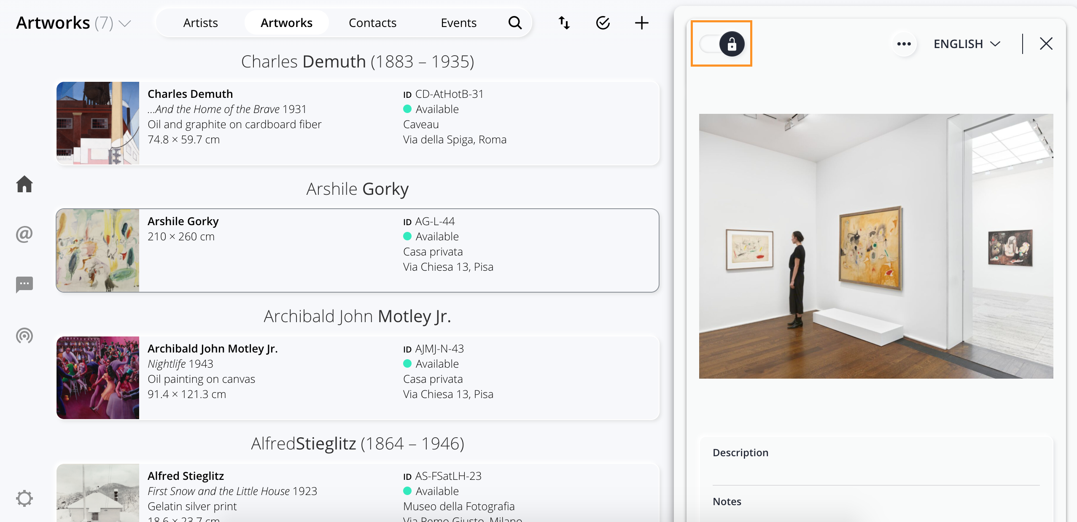
Task: Open the Charles Demuth artwork thumbnail
Action: (x=98, y=123)
